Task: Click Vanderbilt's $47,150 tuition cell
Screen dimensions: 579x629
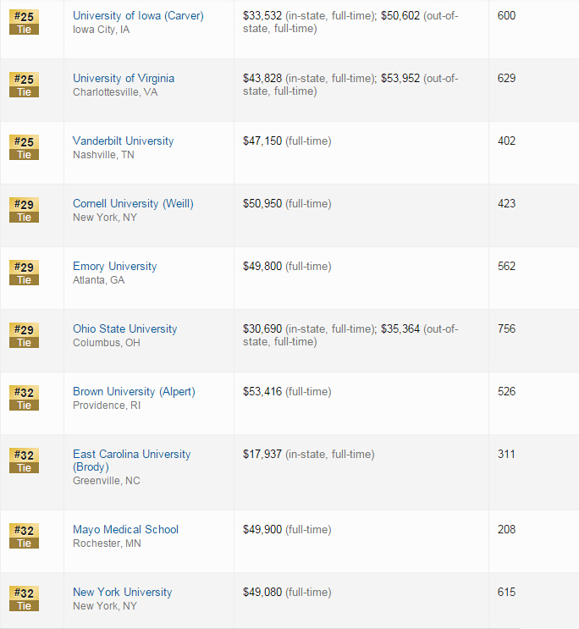Action: [x=287, y=141]
